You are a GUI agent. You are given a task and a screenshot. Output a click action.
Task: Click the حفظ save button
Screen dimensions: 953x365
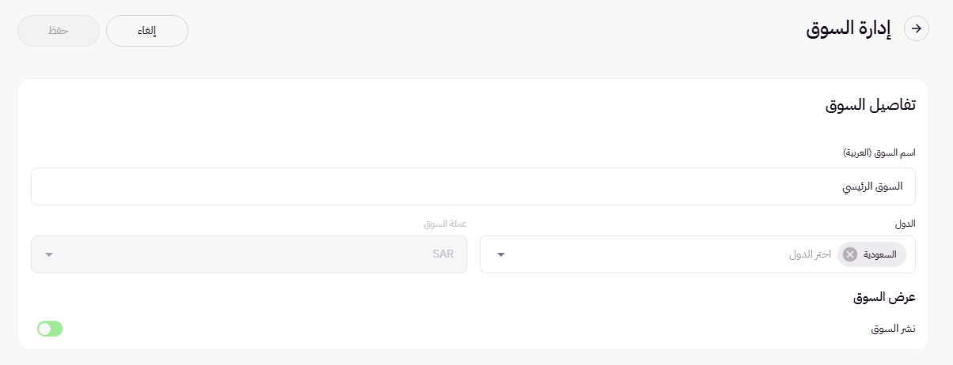point(59,31)
